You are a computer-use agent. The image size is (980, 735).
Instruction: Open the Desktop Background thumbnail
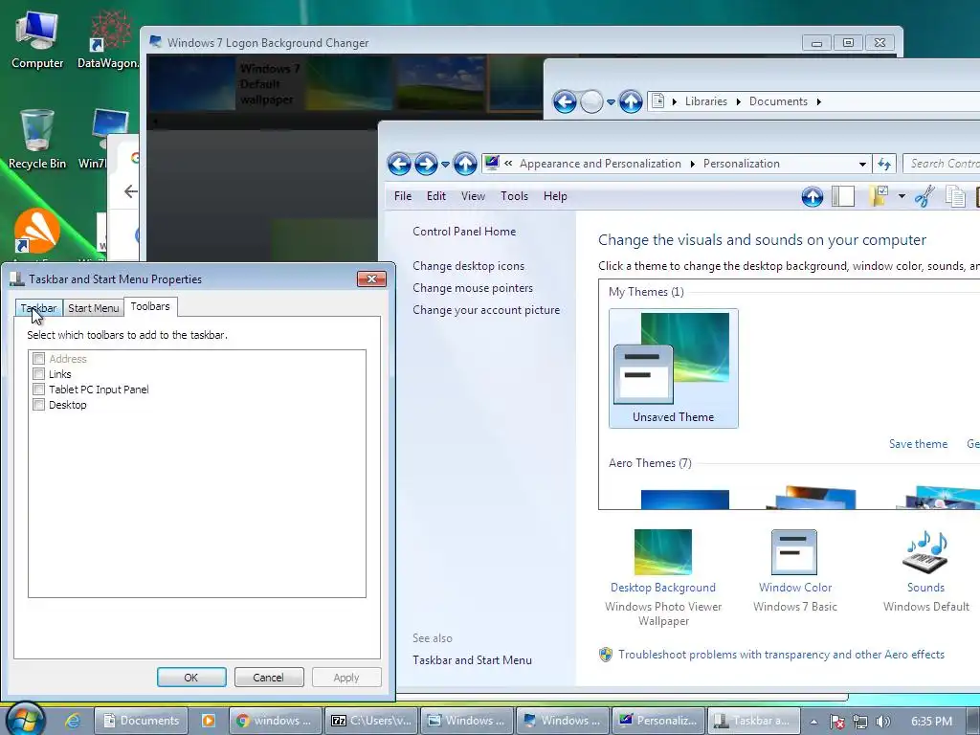point(663,552)
